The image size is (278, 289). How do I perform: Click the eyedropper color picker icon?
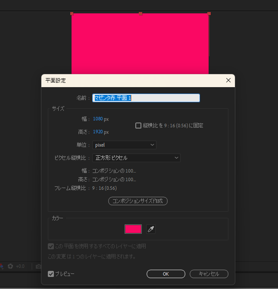pos(150,229)
